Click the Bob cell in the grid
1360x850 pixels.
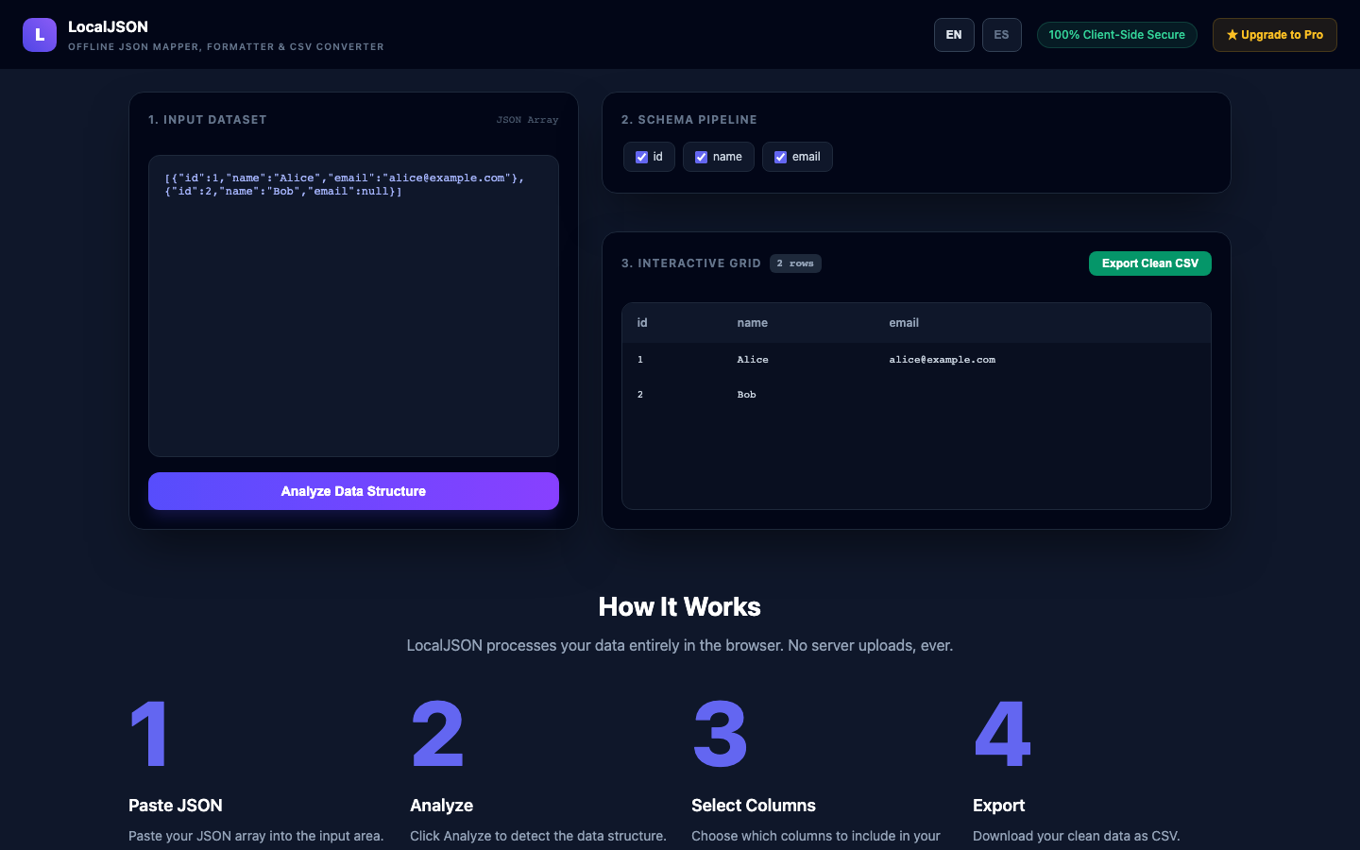(x=746, y=395)
